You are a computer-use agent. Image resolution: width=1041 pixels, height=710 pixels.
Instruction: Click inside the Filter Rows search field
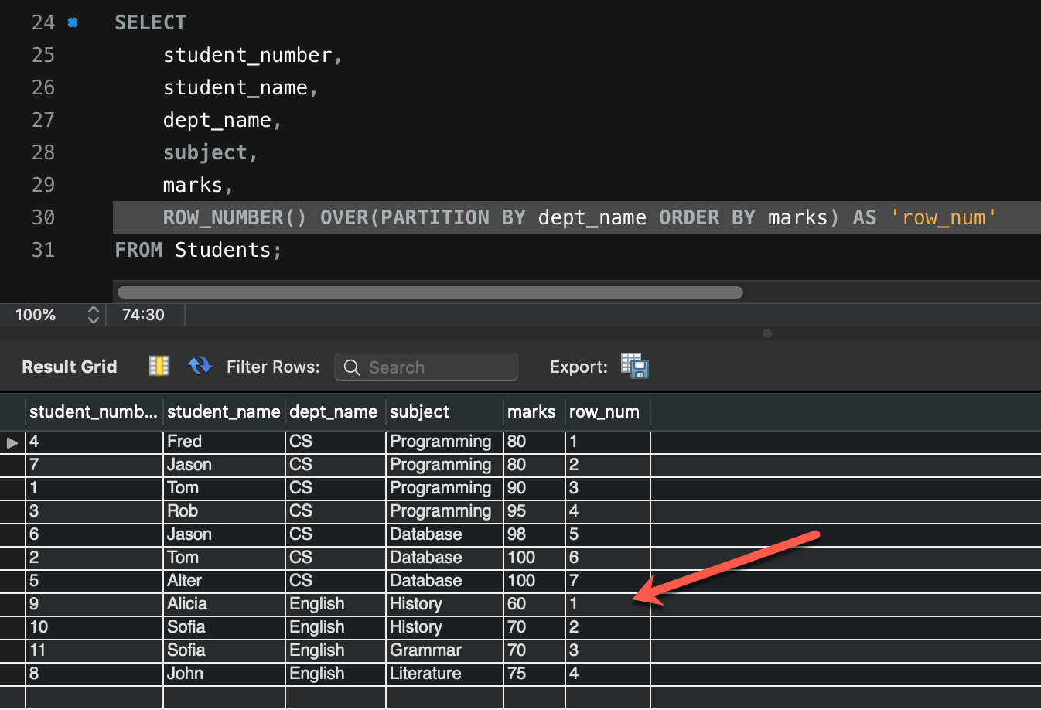point(425,367)
